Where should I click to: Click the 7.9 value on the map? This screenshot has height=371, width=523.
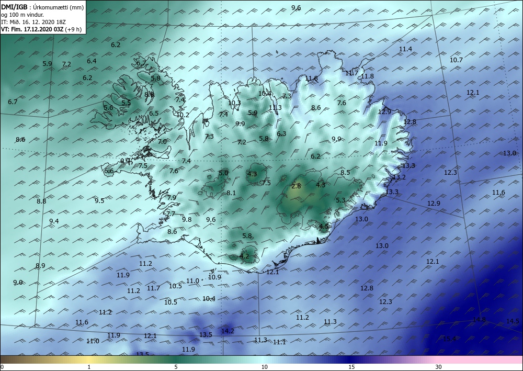172,197
